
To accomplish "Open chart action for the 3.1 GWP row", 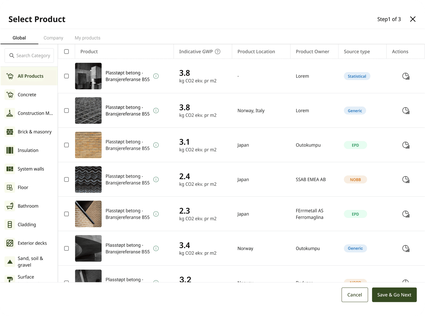I will [406, 145].
